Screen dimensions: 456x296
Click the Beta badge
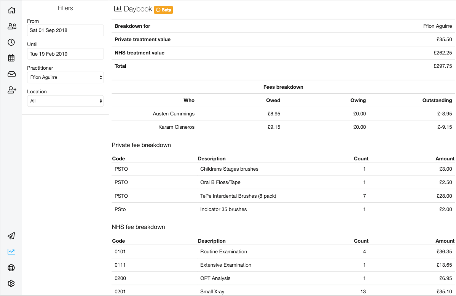[164, 10]
